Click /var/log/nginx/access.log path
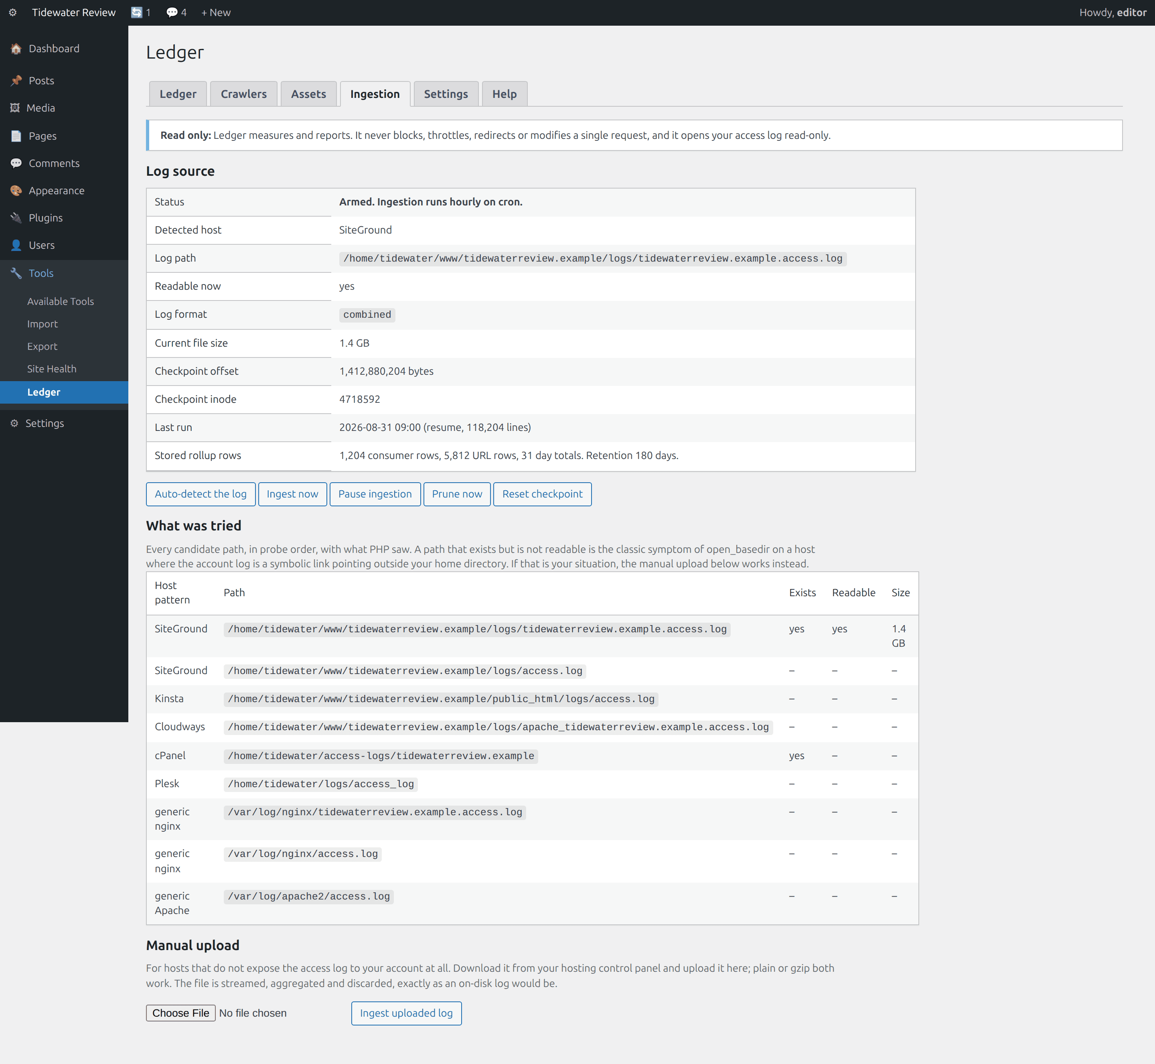Viewport: 1155px width, 1064px height. click(x=303, y=854)
